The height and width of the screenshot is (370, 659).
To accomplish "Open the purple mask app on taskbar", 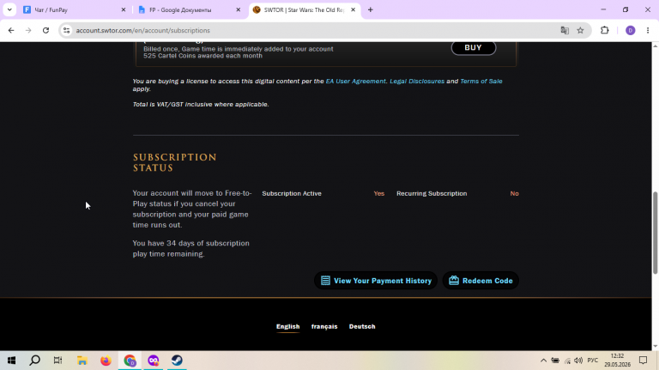I will click(x=154, y=361).
